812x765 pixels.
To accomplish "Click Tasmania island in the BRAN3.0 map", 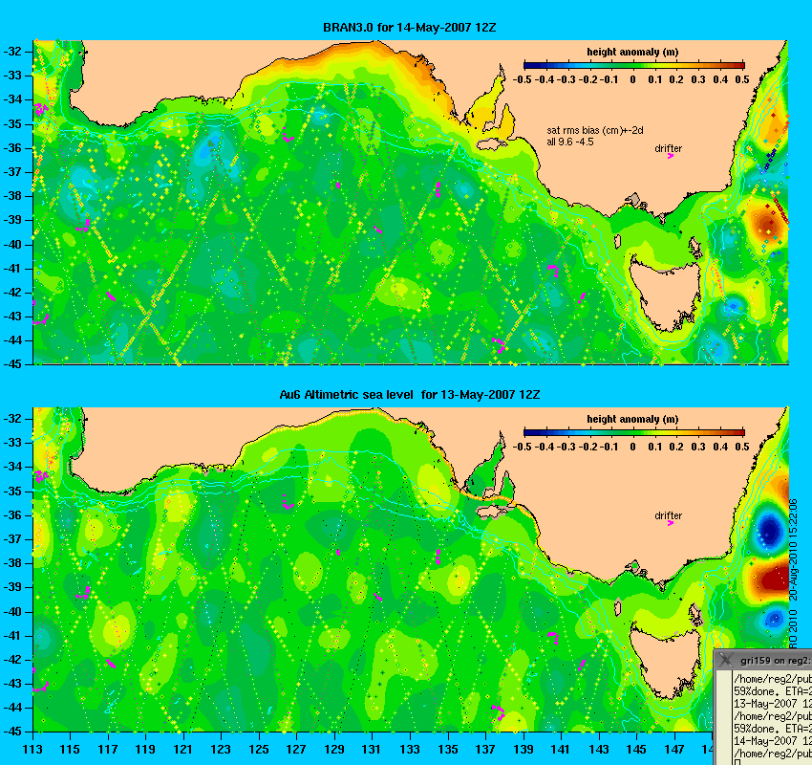I will 666,295.
